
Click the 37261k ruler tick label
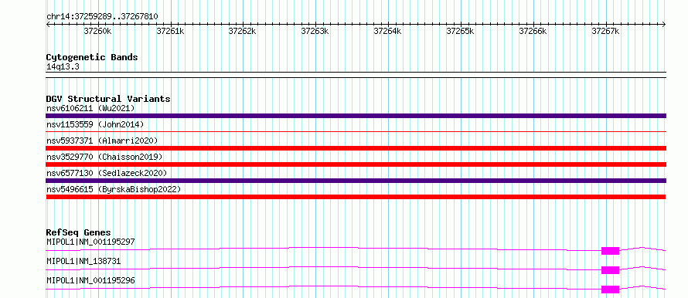tap(170, 31)
